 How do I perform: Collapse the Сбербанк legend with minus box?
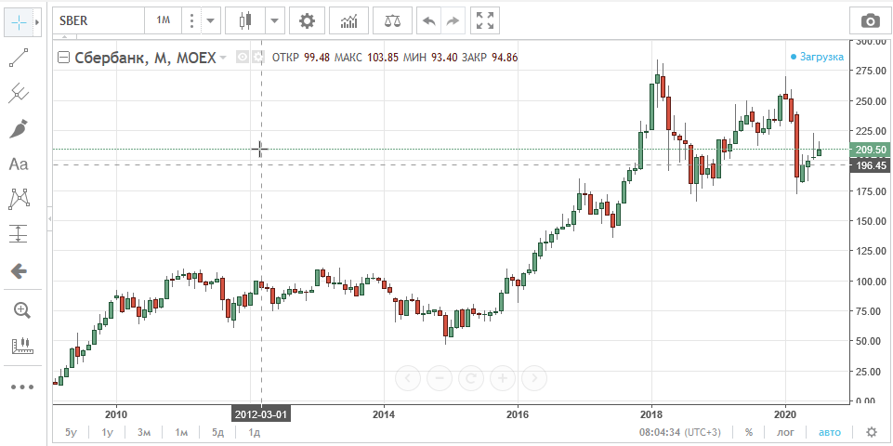(64, 57)
